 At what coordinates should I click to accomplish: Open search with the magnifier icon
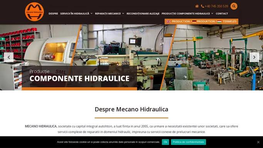click(x=234, y=6)
